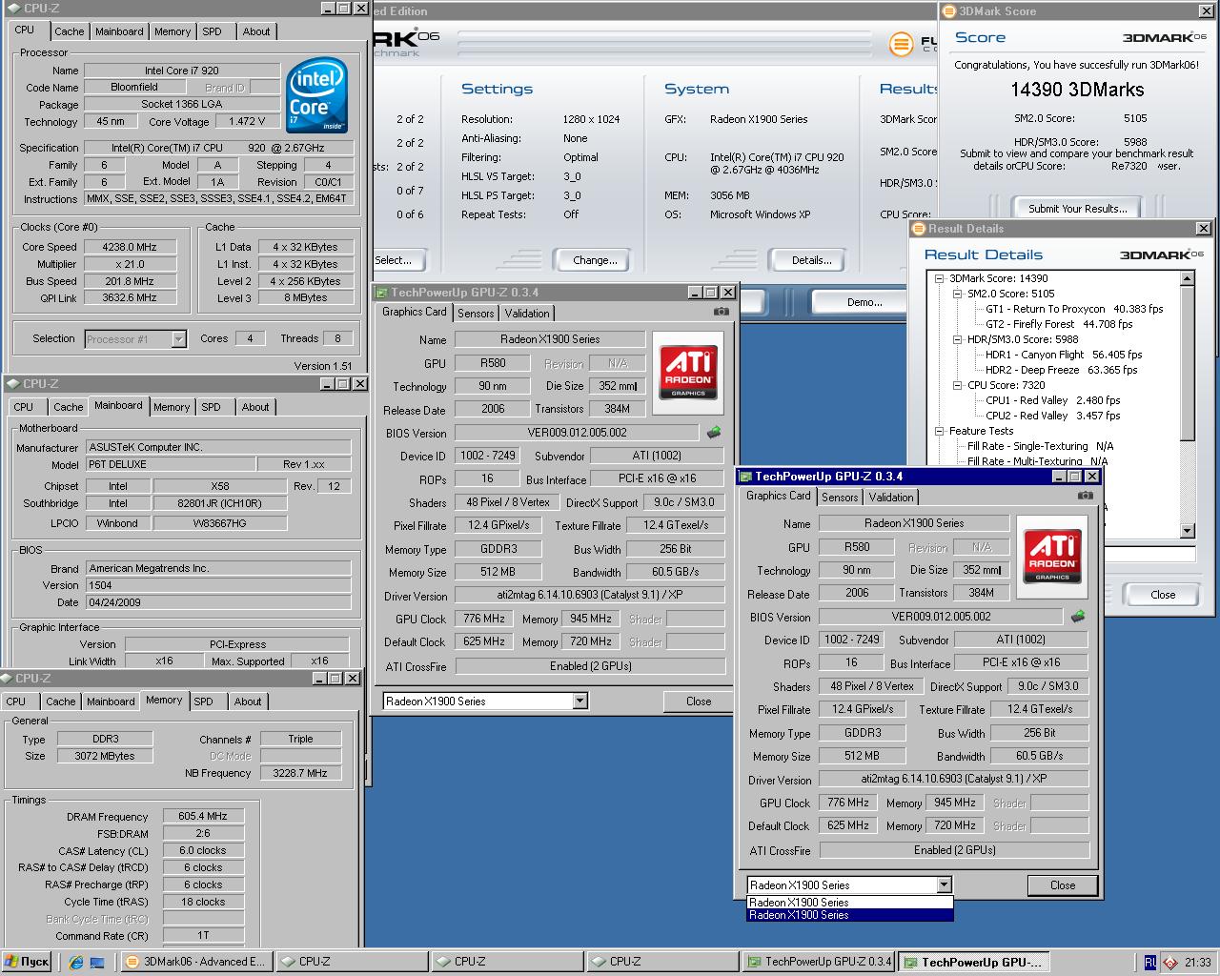Collapse the CPU Score: 7320 node
Viewport: 1220px width, 976px height.
[x=958, y=385]
